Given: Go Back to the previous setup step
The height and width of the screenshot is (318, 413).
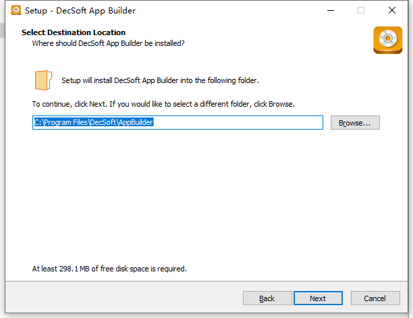Looking at the screenshot, I should click(x=267, y=298).
